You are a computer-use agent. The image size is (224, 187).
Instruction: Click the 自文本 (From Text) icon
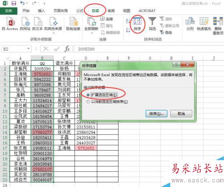point(37,24)
